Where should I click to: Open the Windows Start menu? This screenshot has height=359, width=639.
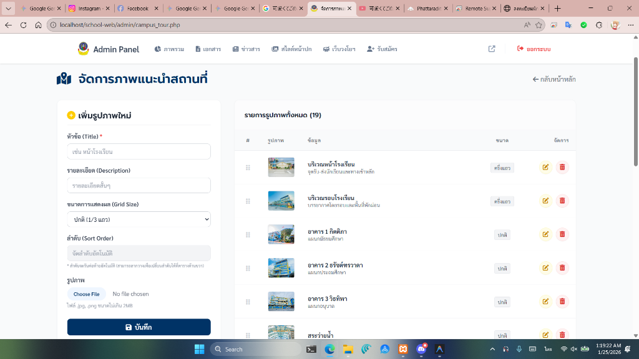pos(198,349)
